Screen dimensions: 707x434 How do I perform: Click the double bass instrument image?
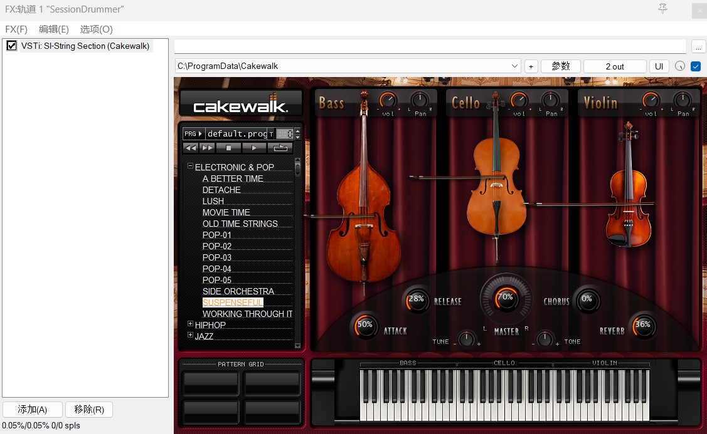[363, 194]
